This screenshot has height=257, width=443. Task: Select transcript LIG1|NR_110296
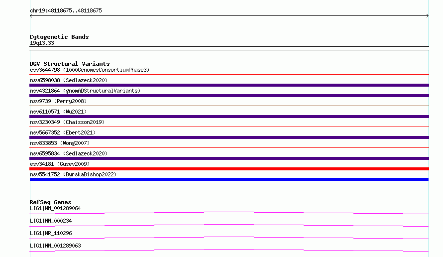coord(51,233)
